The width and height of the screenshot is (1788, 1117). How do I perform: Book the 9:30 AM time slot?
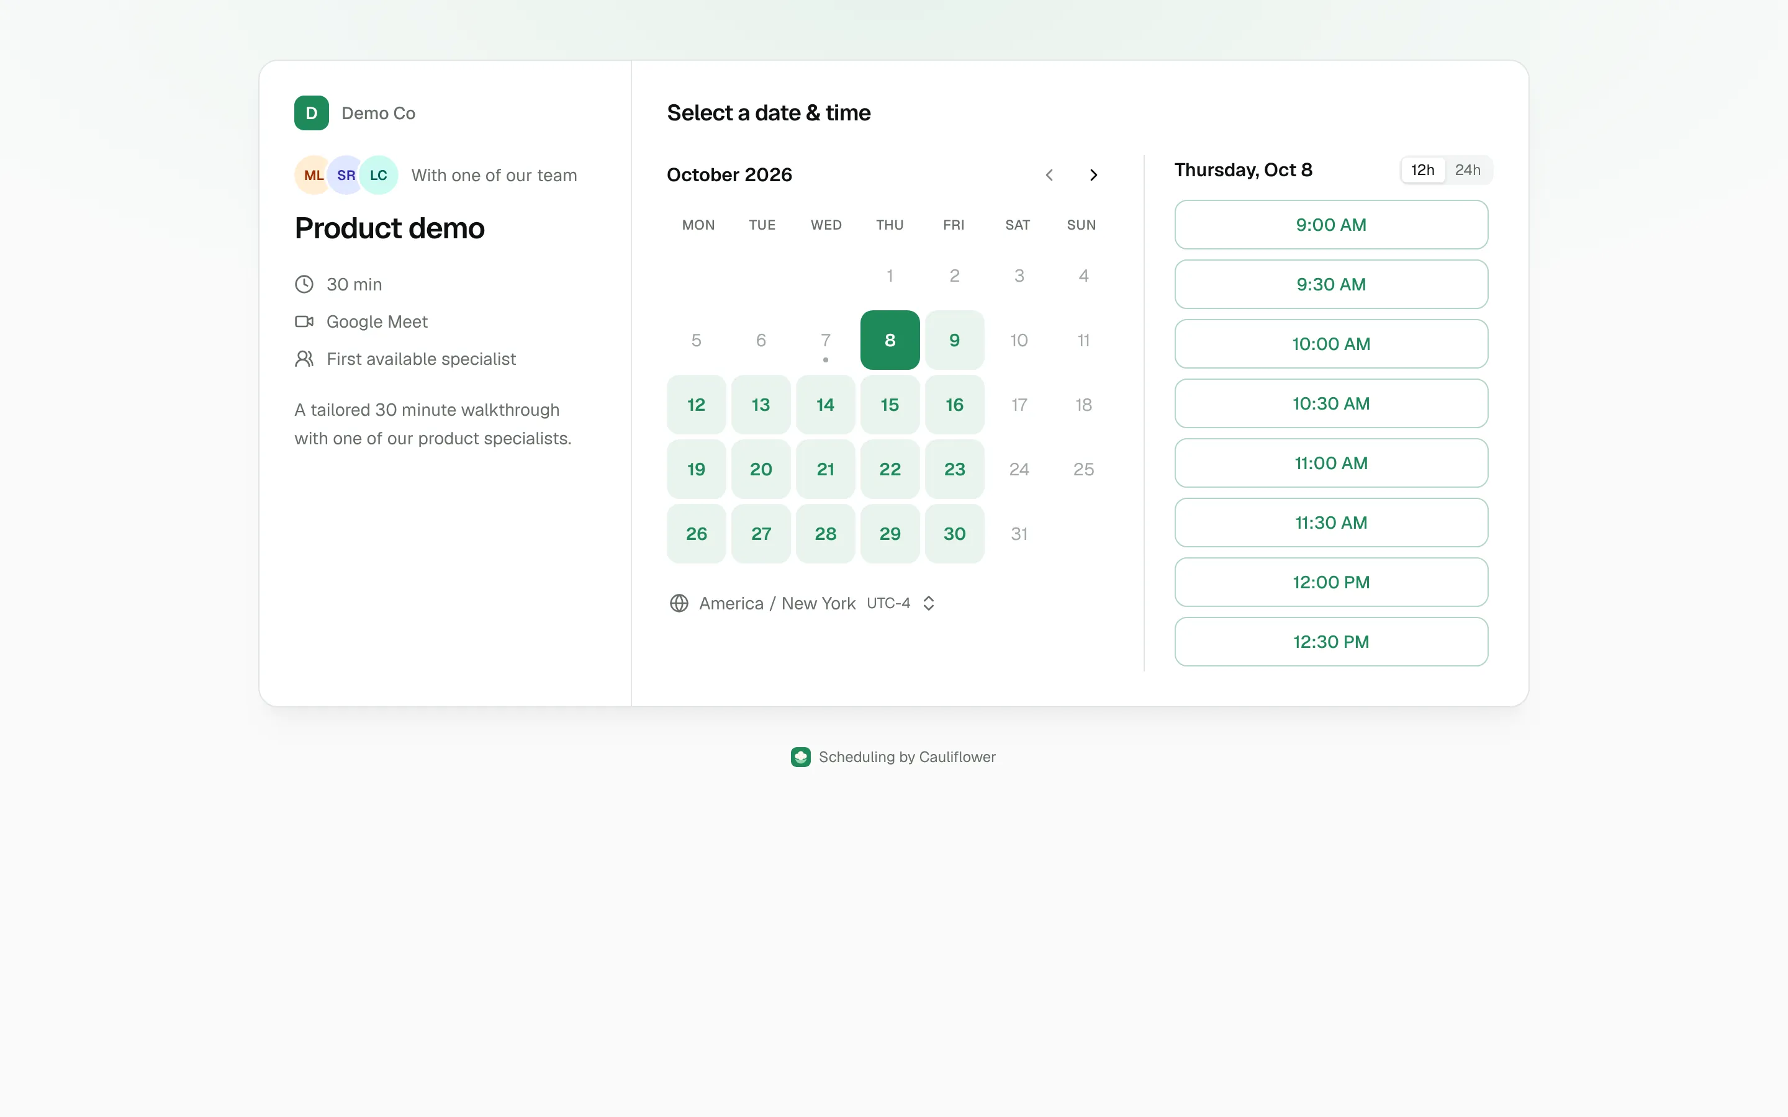(x=1330, y=284)
